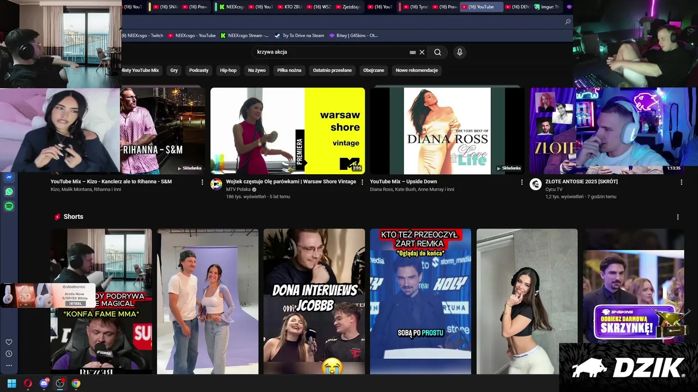The image size is (698, 392).
Task: Open the ŻART REMKA short
Action: (420, 301)
